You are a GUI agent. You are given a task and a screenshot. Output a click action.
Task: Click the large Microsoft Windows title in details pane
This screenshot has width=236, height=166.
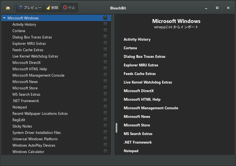pos(176,21)
